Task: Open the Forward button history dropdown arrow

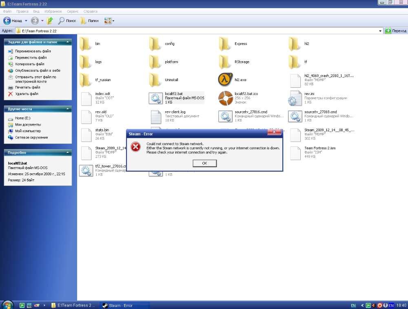Action: (42, 21)
